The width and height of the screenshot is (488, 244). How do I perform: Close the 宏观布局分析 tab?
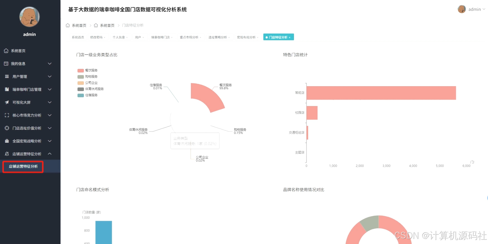258,37
